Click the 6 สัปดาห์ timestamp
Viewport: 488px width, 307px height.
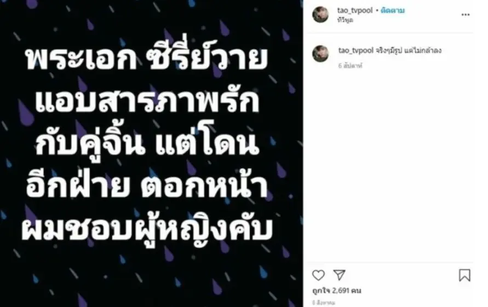point(350,66)
